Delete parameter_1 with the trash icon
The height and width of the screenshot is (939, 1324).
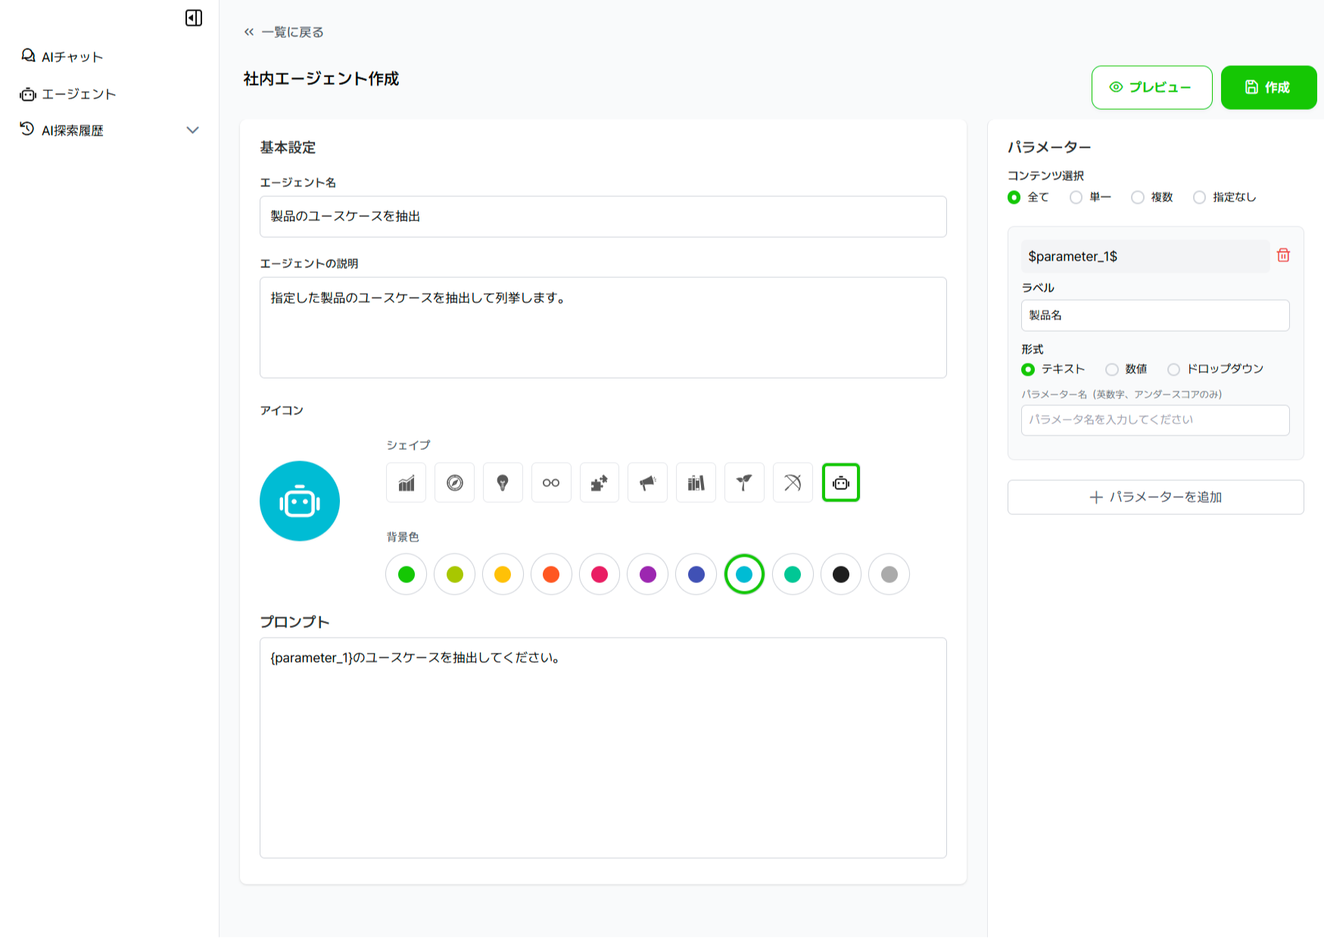1283,255
